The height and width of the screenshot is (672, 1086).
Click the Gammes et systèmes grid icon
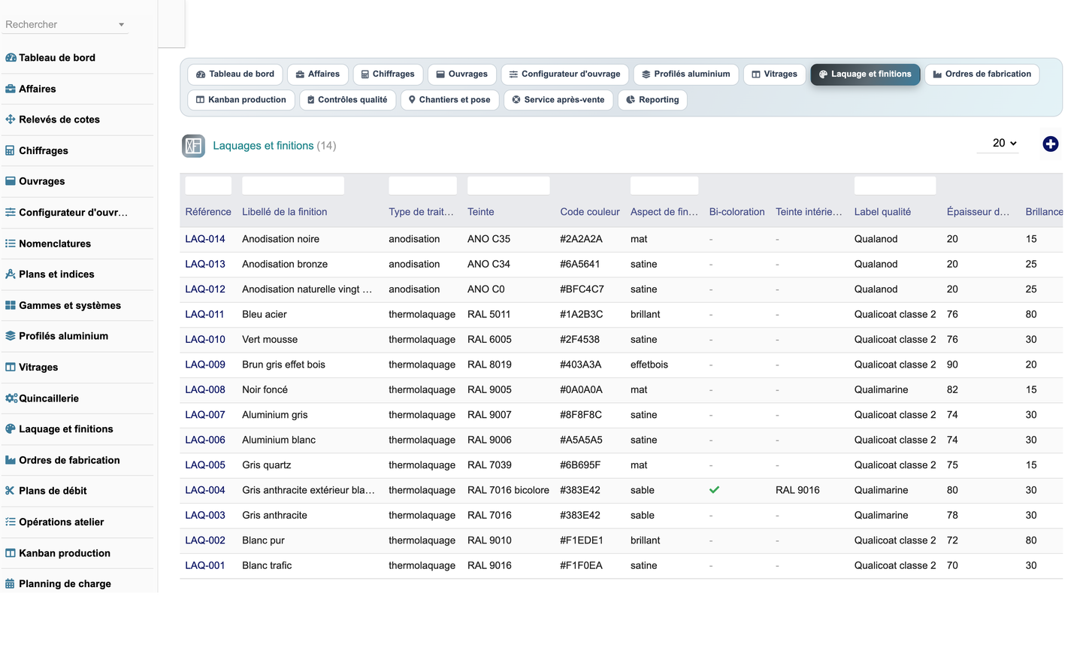click(11, 305)
